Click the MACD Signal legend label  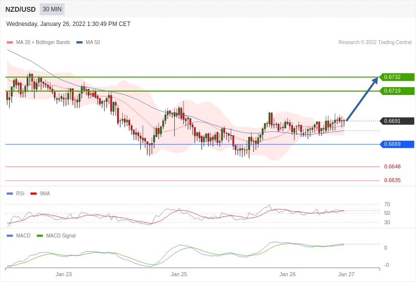click(61, 235)
